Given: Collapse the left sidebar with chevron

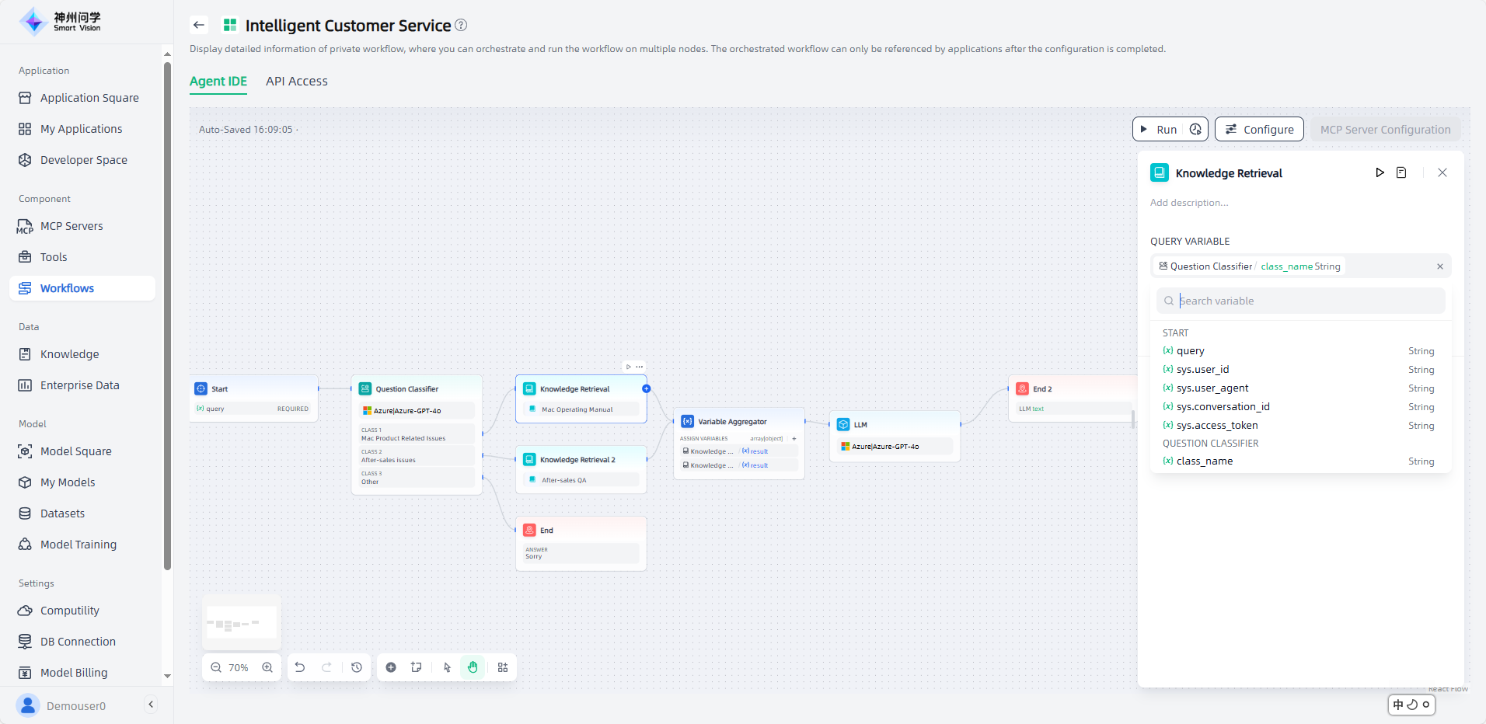Looking at the screenshot, I should 151,705.
